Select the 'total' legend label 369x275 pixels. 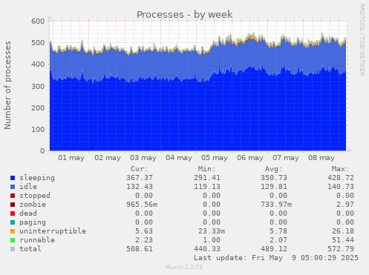click(30, 249)
